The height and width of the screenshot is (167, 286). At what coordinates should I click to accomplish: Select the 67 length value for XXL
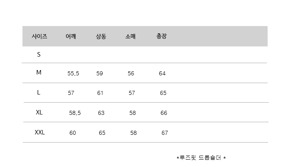tap(165, 133)
